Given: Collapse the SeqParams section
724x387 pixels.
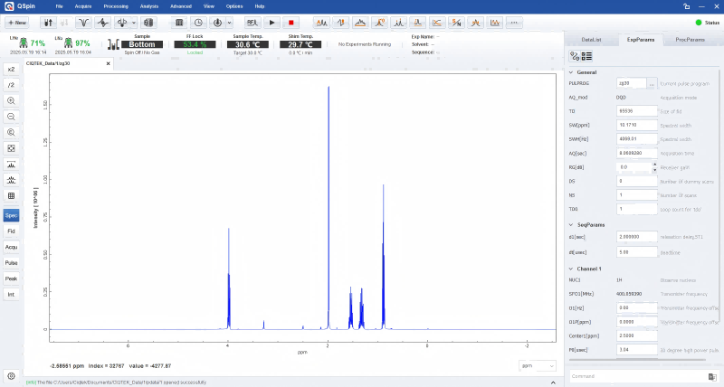Looking at the screenshot, I should coord(570,224).
